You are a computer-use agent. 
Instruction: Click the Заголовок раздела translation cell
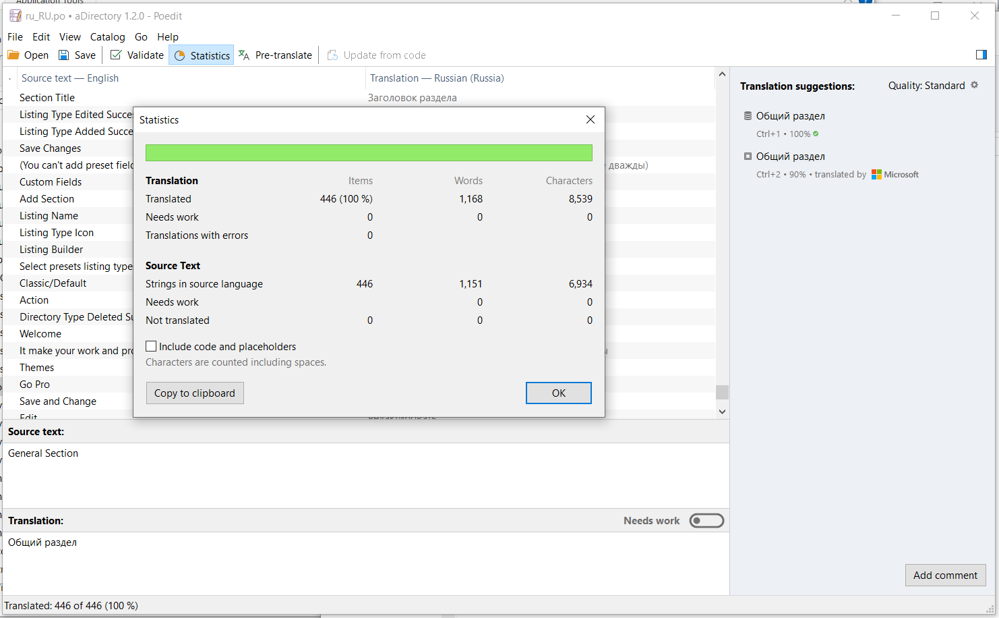[x=412, y=98]
